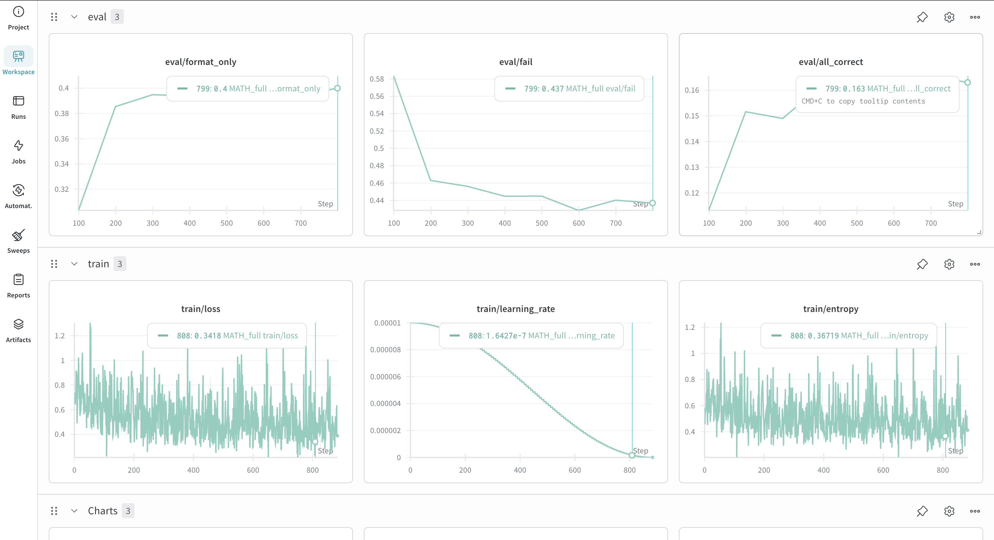Collapse the Charts section chevron

[74, 511]
